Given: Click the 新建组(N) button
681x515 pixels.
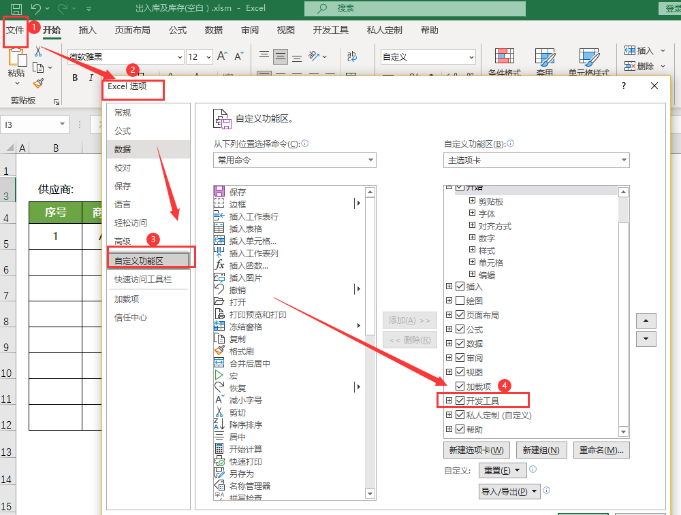Looking at the screenshot, I should (x=541, y=450).
